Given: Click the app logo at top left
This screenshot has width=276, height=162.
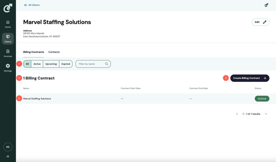Looking at the screenshot, I should coord(8,8).
